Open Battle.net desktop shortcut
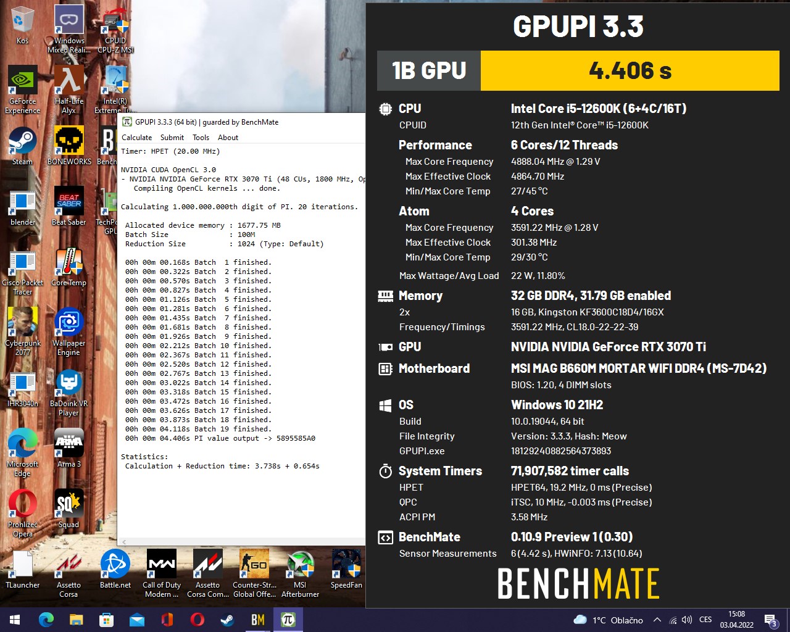This screenshot has width=790, height=632. pyautogui.click(x=115, y=569)
